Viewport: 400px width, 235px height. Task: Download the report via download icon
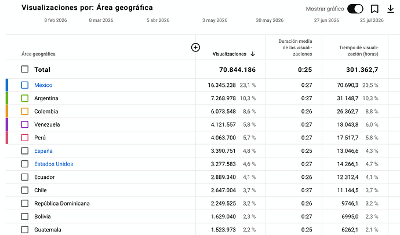coord(391,9)
